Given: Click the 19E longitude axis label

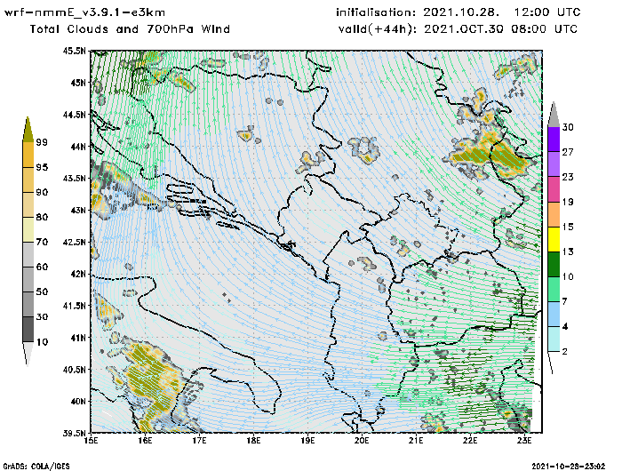Looking at the screenshot, I should 307,441.
